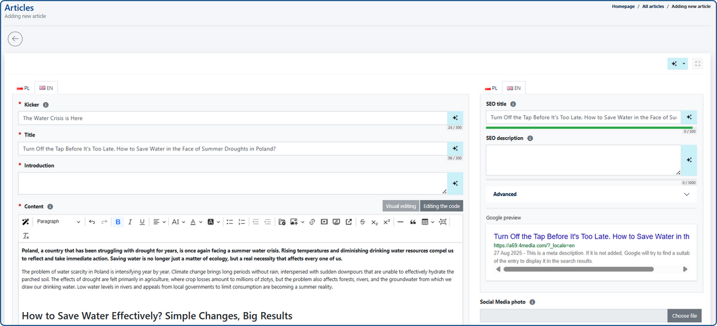Image resolution: width=717 pixels, height=326 pixels.
Task: Click the fullscreen expand icon
Action: point(698,64)
